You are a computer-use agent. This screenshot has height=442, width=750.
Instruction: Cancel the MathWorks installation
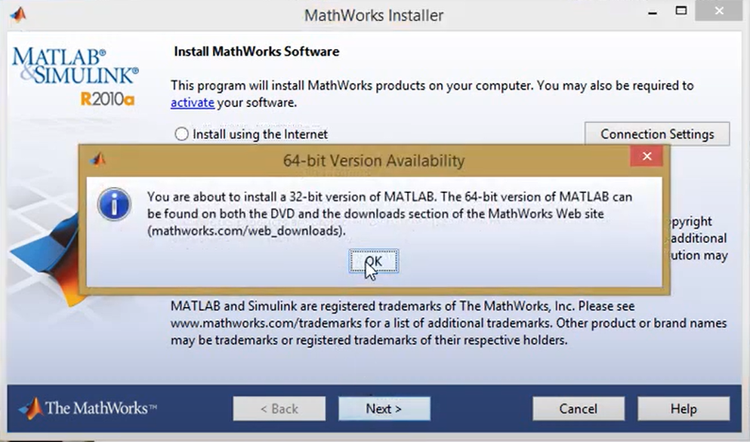[x=578, y=409]
